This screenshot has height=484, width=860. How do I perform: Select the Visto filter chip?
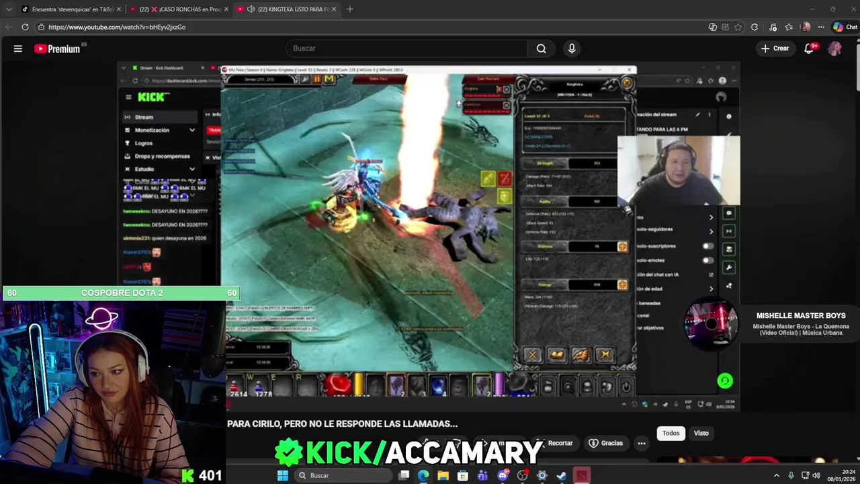pos(701,433)
